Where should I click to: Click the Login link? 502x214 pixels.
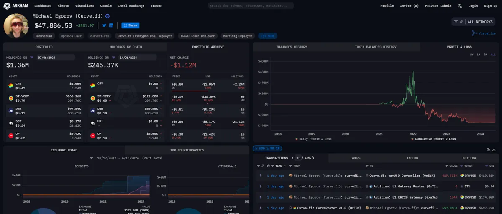[473, 6]
